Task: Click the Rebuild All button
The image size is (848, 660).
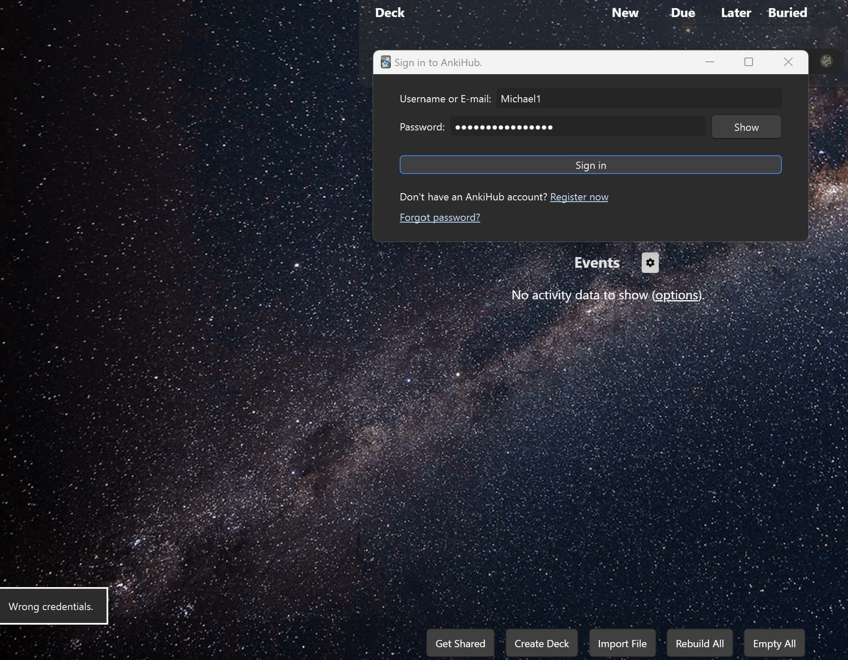Action: coord(700,644)
